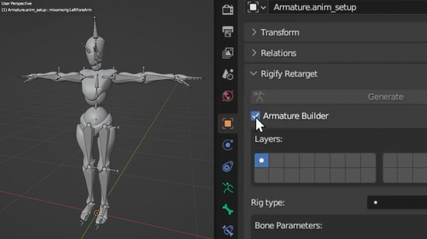
Task: Select the Object properties tab
Action: [228, 123]
